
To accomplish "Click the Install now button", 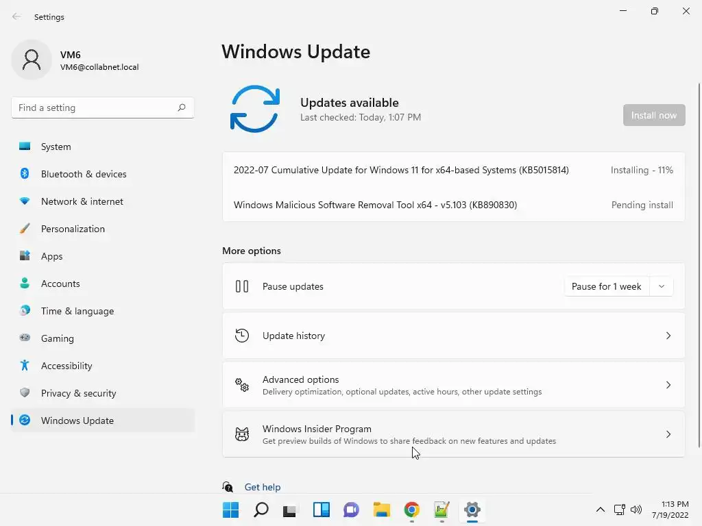I will pos(653,115).
